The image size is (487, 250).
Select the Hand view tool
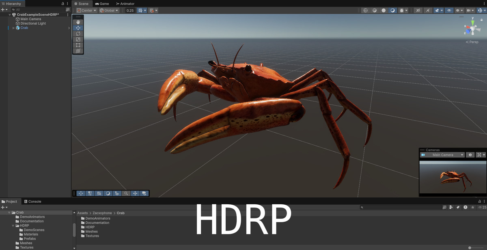pyautogui.click(x=78, y=22)
